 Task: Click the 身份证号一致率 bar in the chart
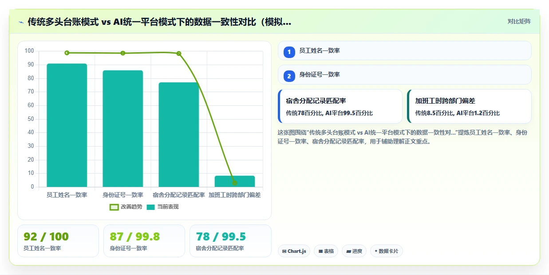click(123, 128)
